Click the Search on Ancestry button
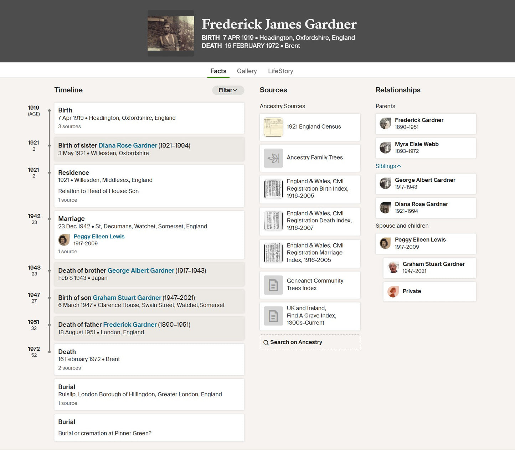This screenshot has height=450, width=515. click(310, 342)
